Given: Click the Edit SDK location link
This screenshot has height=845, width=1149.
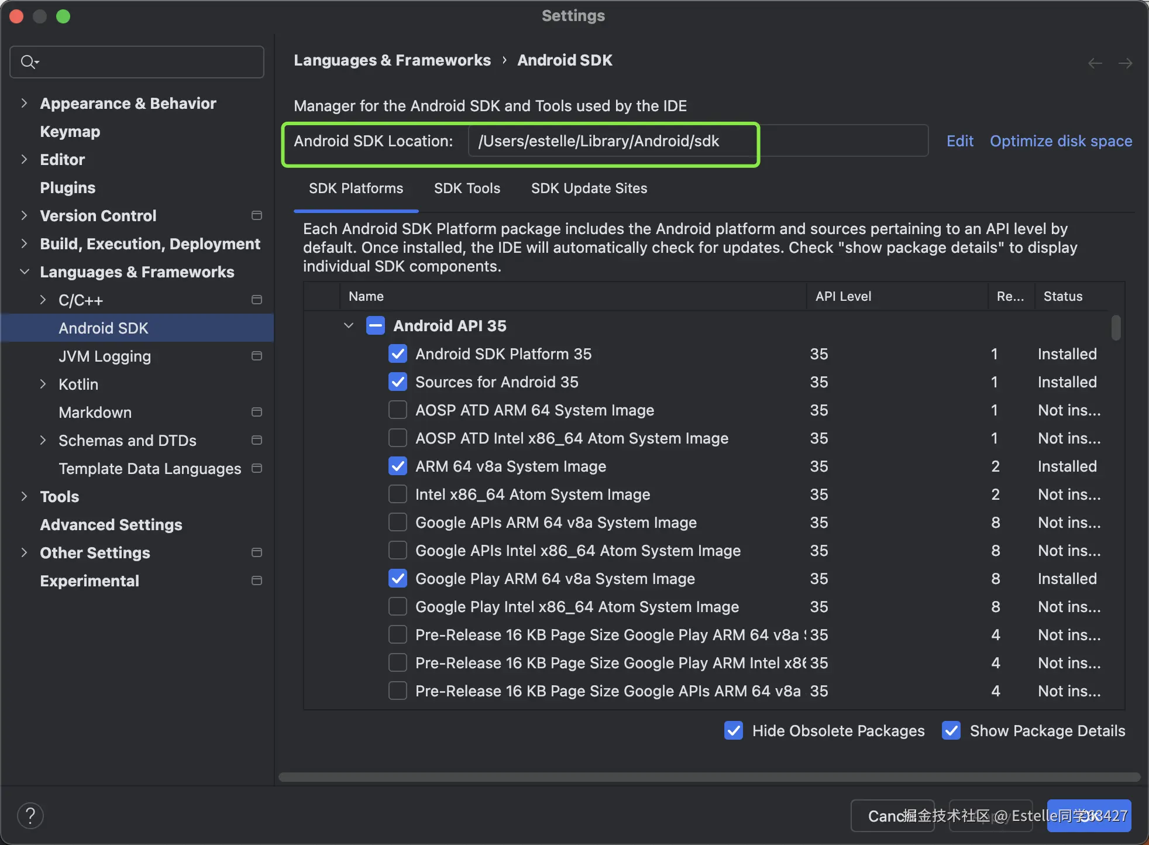Looking at the screenshot, I should (959, 141).
